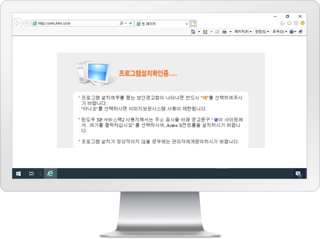Click the Print icon in command bar
320x239 pixels.
coord(225,32)
